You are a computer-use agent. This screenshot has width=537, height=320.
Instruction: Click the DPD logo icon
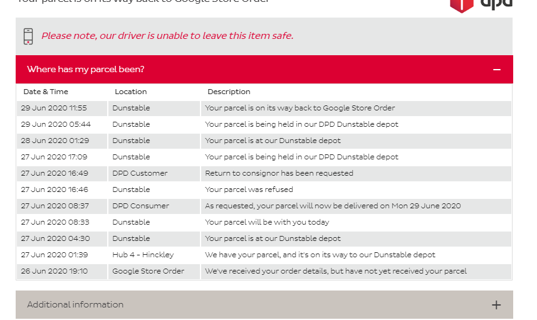coord(481,6)
